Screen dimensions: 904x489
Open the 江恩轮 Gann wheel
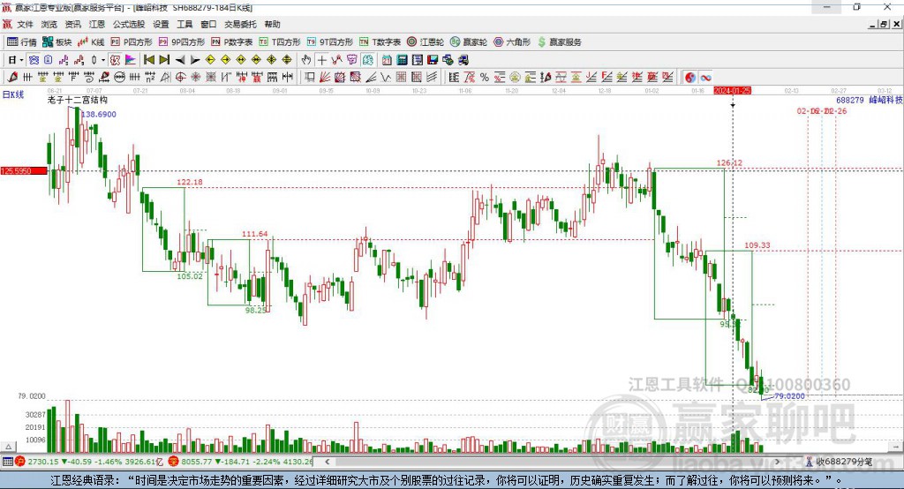[x=426, y=42]
